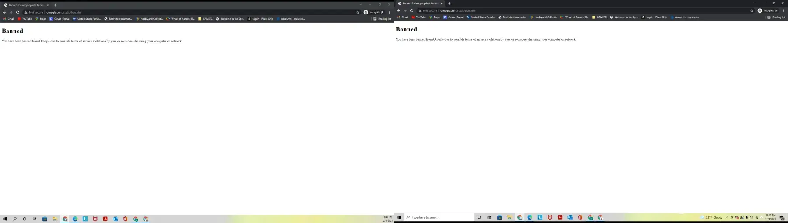Open Wheel of Names bookmark in left window

[x=180, y=19]
